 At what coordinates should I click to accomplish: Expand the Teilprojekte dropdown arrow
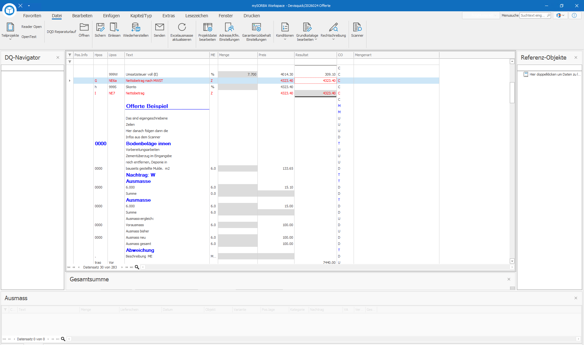click(10, 40)
